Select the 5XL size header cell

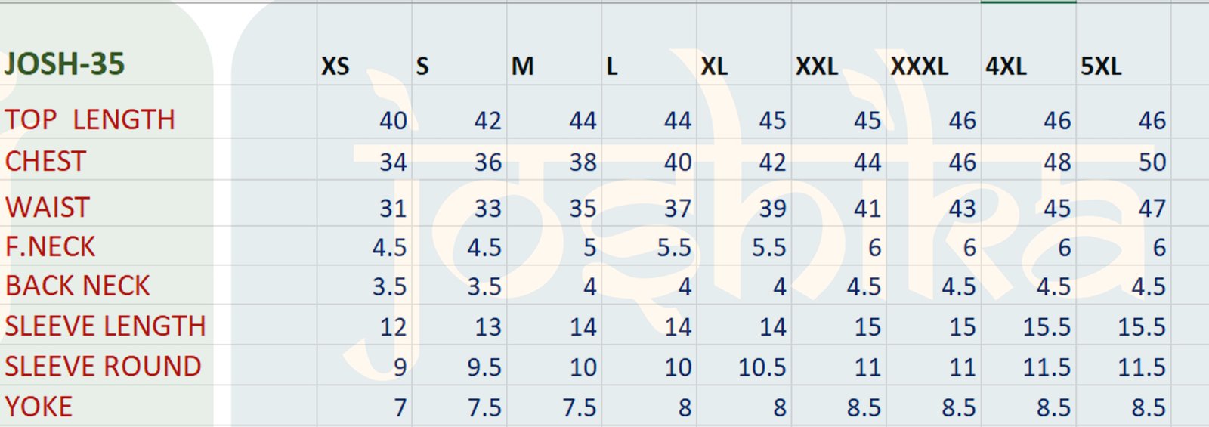click(1101, 67)
